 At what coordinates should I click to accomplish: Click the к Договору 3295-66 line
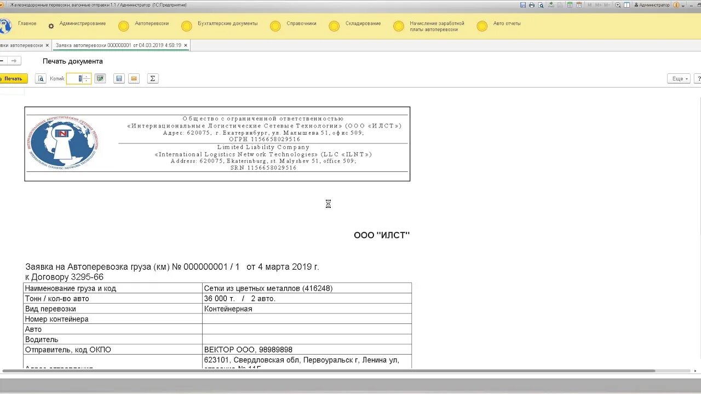click(64, 277)
